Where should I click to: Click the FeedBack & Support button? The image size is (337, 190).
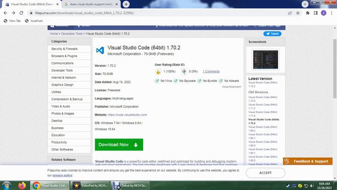pos(308,161)
